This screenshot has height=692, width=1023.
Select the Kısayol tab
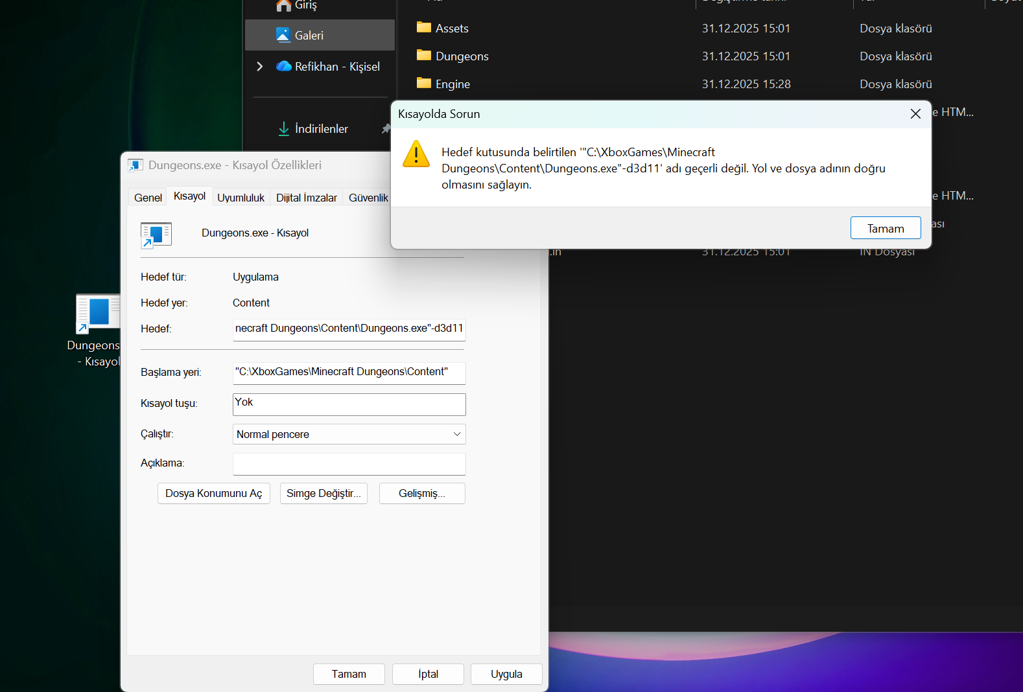click(189, 196)
